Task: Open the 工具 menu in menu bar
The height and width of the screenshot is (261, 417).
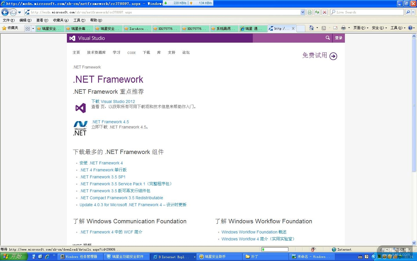Action: click(79, 20)
